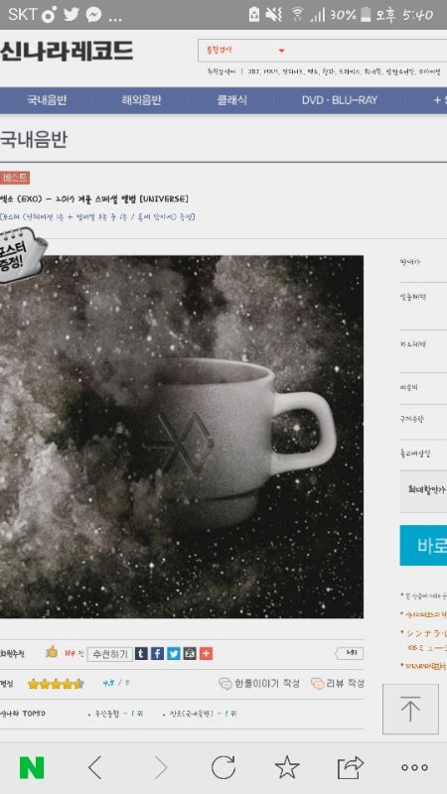This screenshot has width=447, height=794.
Task: Click 리뷰 작성 review link
Action: (338, 684)
